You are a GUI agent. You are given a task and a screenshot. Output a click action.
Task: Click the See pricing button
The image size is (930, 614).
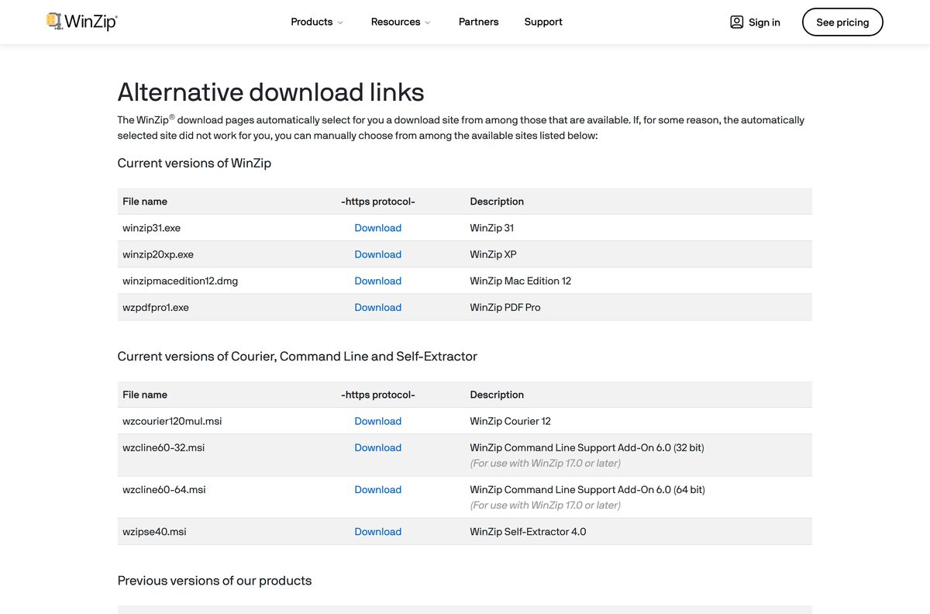[842, 22]
